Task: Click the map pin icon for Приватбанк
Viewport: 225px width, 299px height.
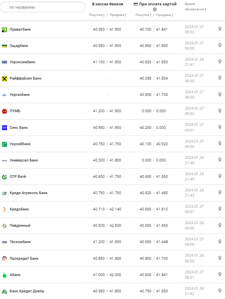Action: pos(220,29)
